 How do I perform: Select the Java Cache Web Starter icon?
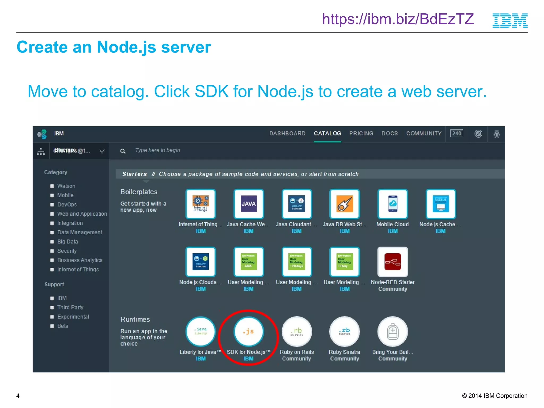(249, 204)
